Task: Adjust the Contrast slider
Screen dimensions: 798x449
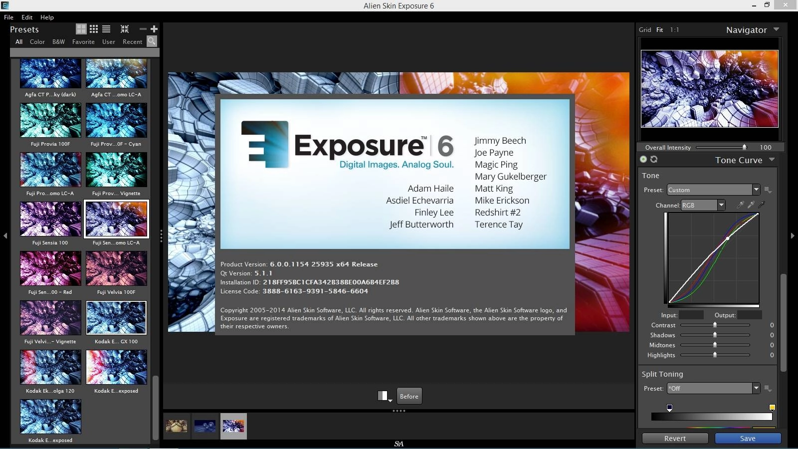Action: coord(715,325)
